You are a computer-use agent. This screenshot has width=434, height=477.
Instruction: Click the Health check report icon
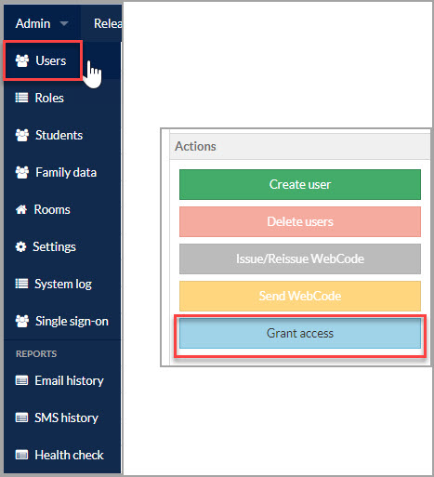coord(21,455)
